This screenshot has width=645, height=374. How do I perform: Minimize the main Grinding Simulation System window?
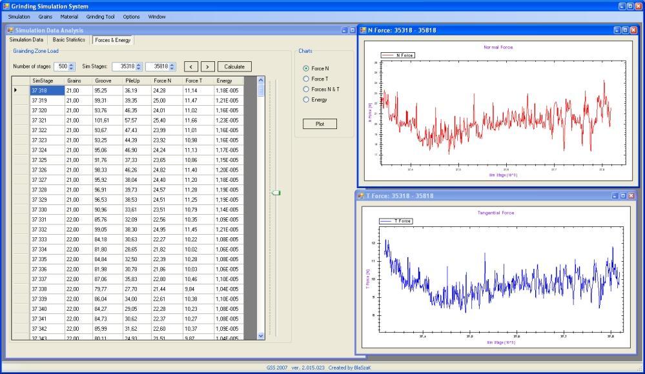[x=622, y=6]
